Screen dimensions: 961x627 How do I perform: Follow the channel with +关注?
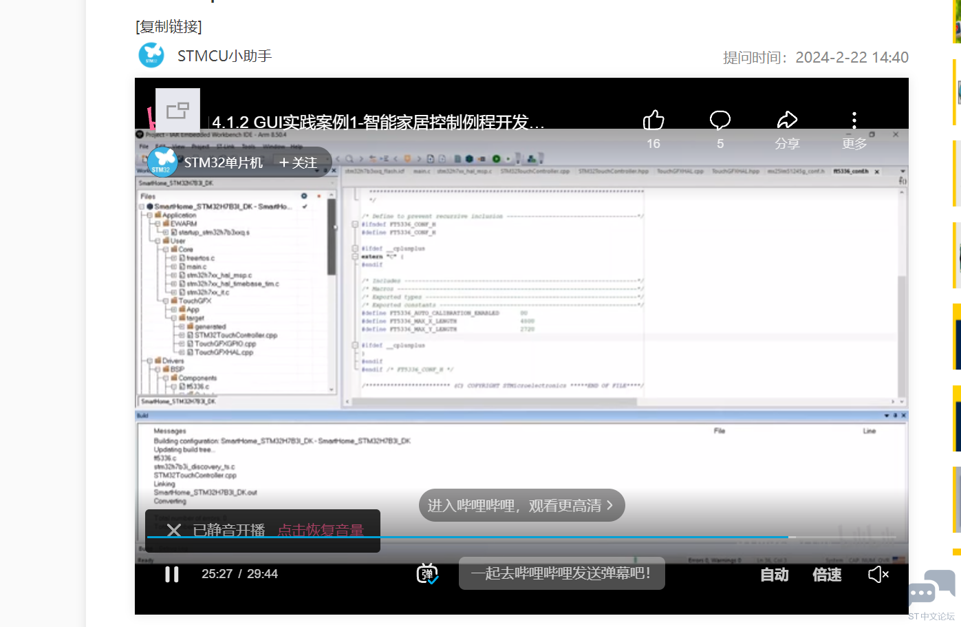click(x=299, y=163)
